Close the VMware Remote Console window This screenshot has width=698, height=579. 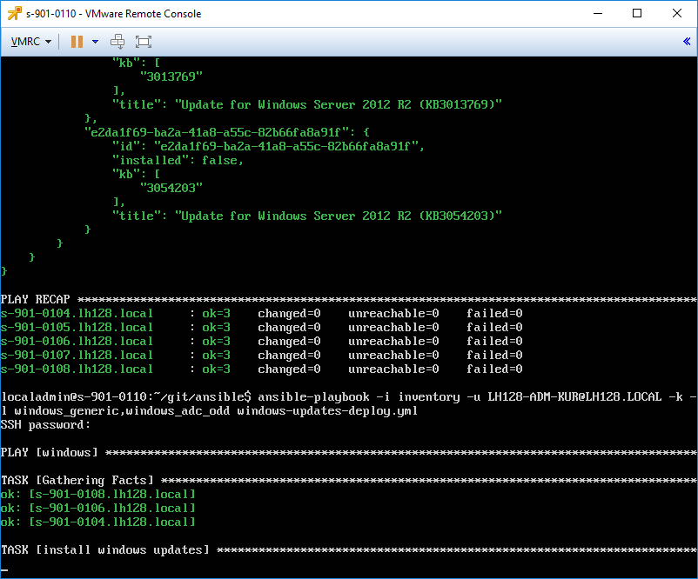tap(677, 13)
